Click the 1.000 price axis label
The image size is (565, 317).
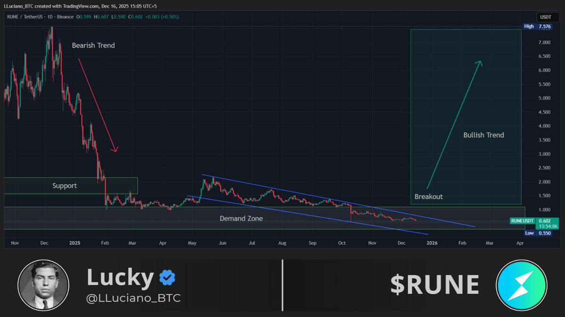tap(544, 209)
